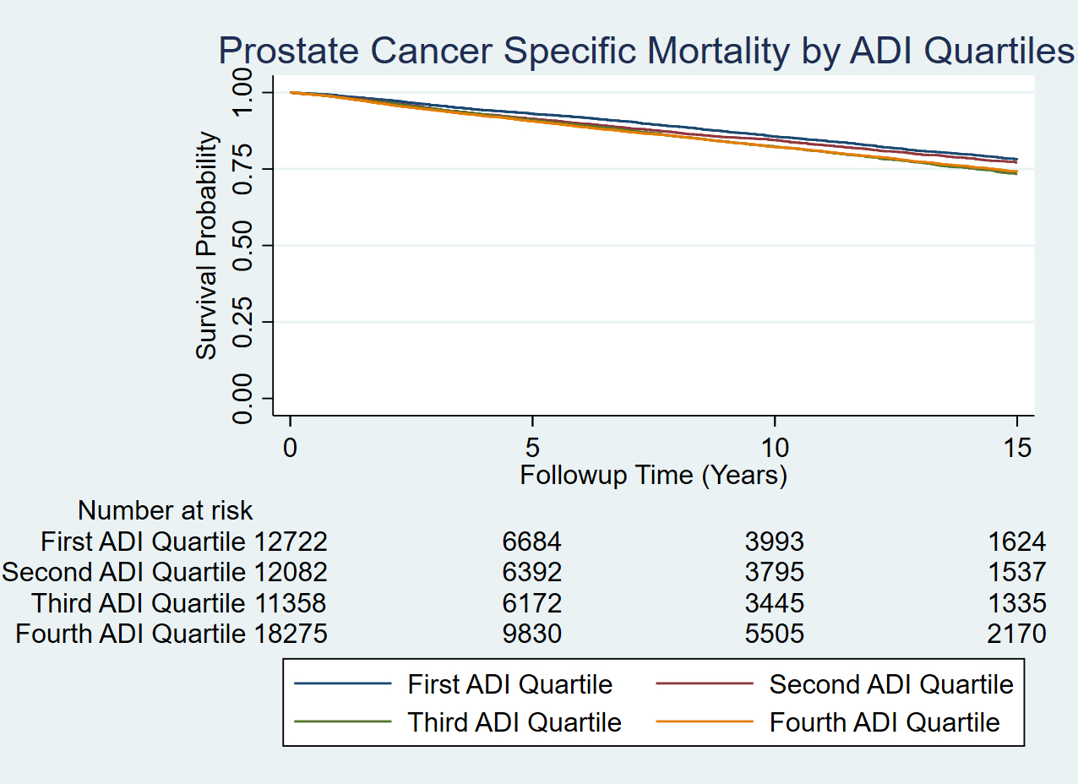Click the risk value 3795 for Second Quartile
This screenshot has height=784, width=1078.
[x=775, y=572]
